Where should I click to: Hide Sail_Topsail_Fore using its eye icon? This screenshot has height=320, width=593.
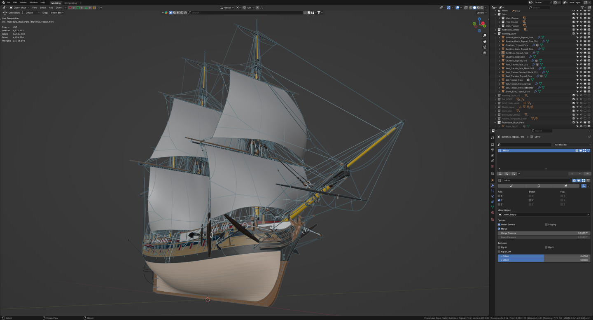[x=581, y=80]
